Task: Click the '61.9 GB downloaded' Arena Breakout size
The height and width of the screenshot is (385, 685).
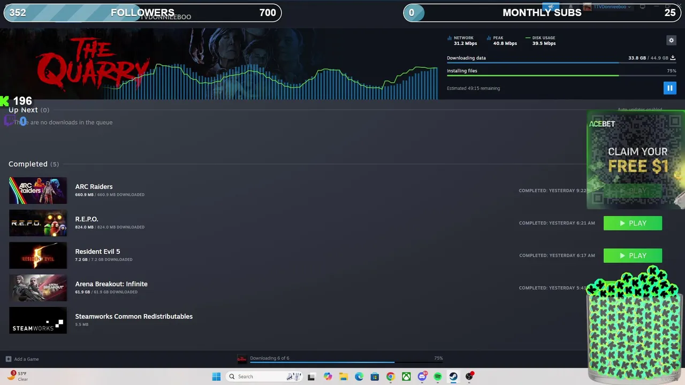Action: coord(106,292)
